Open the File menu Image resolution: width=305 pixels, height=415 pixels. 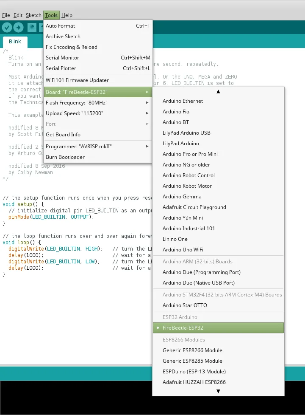point(6,15)
